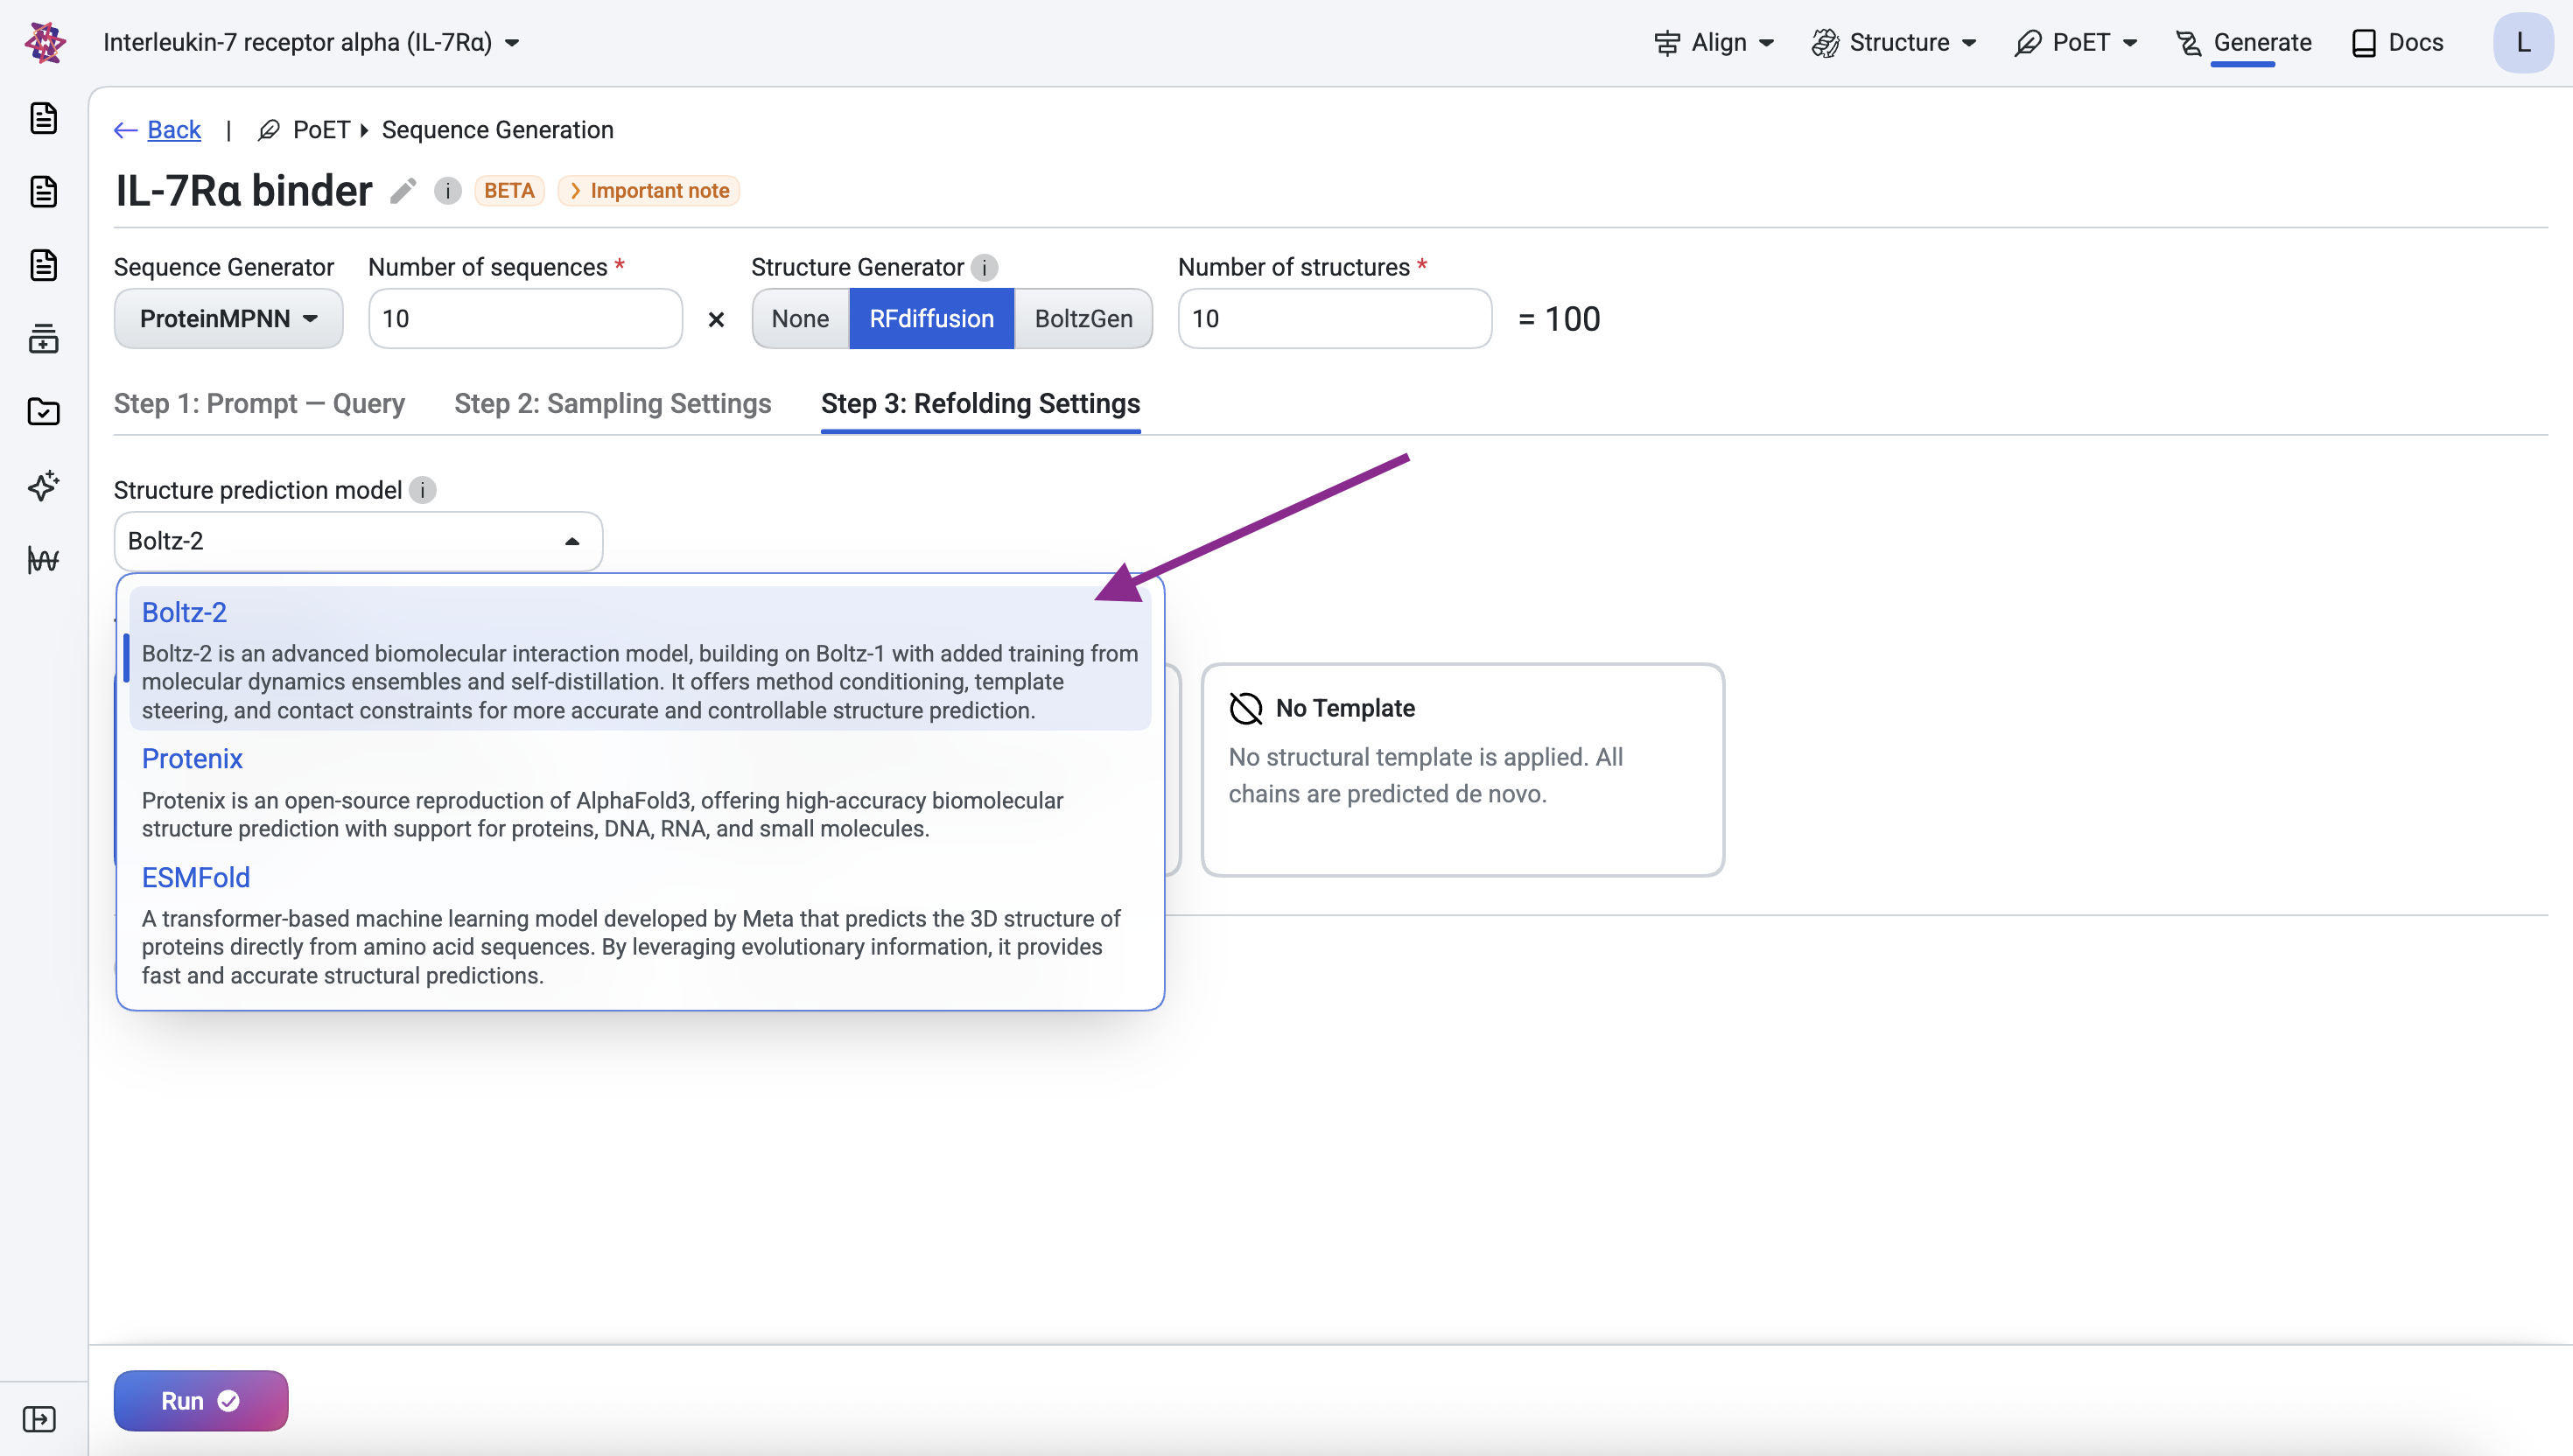This screenshot has height=1456, width=2573.
Task: Open the sparkle design sidebar icon
Action: coord(43,486)
